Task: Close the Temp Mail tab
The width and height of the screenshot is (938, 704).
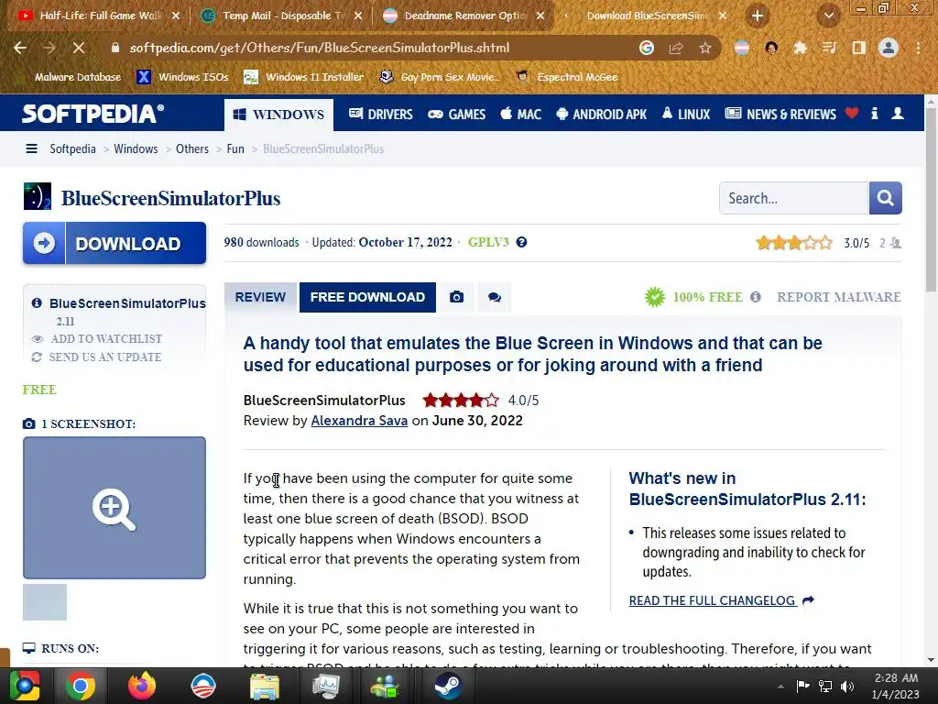Action: click(358, 16)
